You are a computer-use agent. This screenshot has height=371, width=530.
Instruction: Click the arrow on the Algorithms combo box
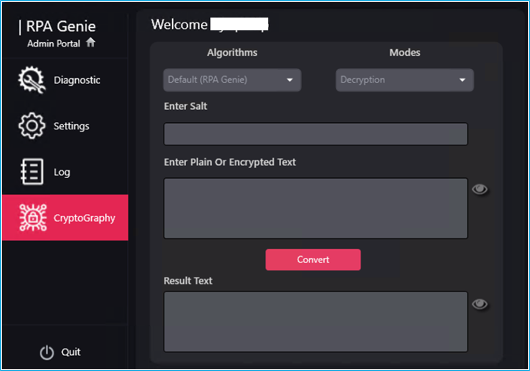click(x=290, y=80)
